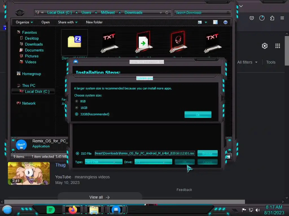The width and height of the screenshot is (289, 216).
Task: Select the ISO File radio button
Action: pyautogui.click(x=77, y=153)
